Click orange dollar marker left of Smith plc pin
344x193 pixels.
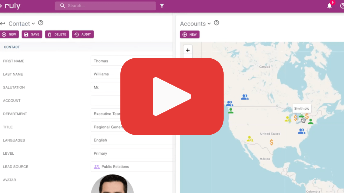[295, 118]
